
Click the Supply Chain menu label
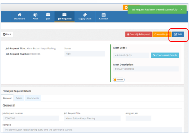click(85, 19)
